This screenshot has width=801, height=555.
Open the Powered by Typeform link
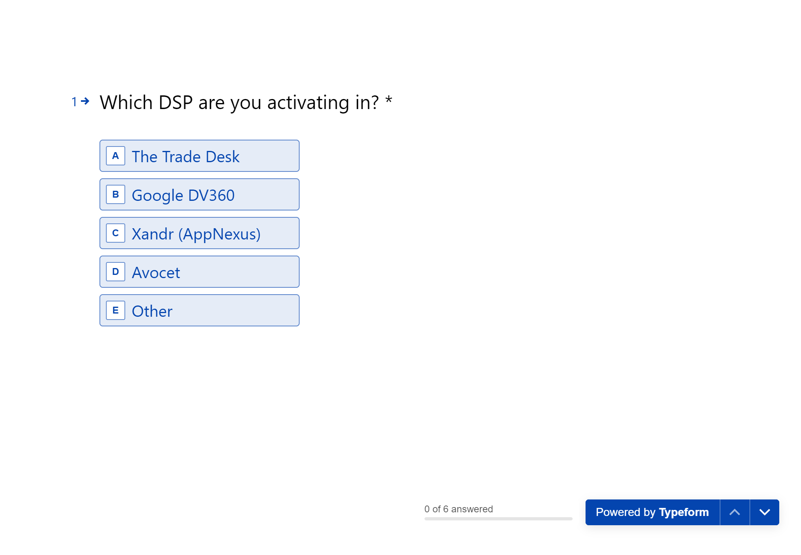point(652,512)
